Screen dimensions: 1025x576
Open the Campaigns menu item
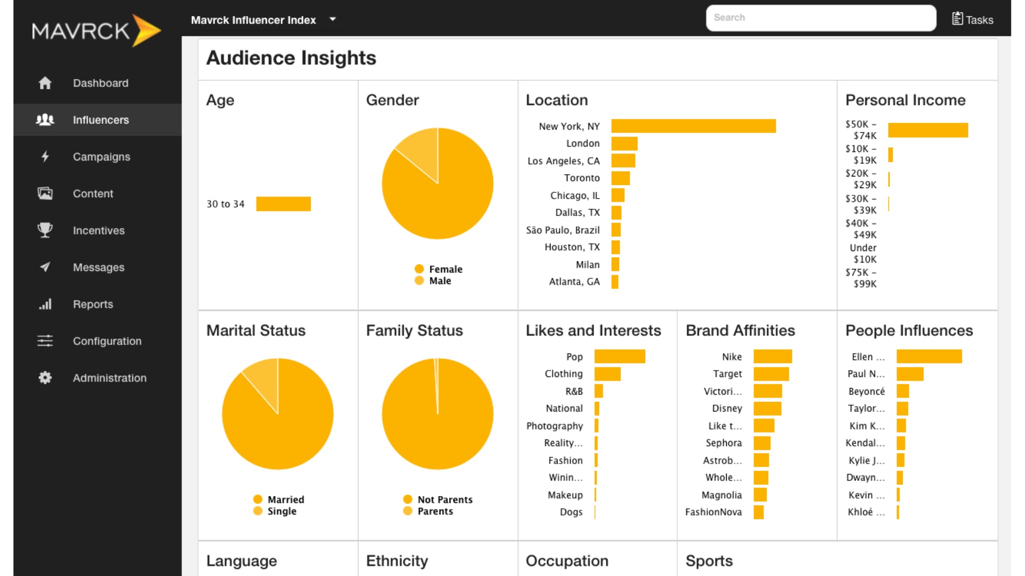(101, 156)
